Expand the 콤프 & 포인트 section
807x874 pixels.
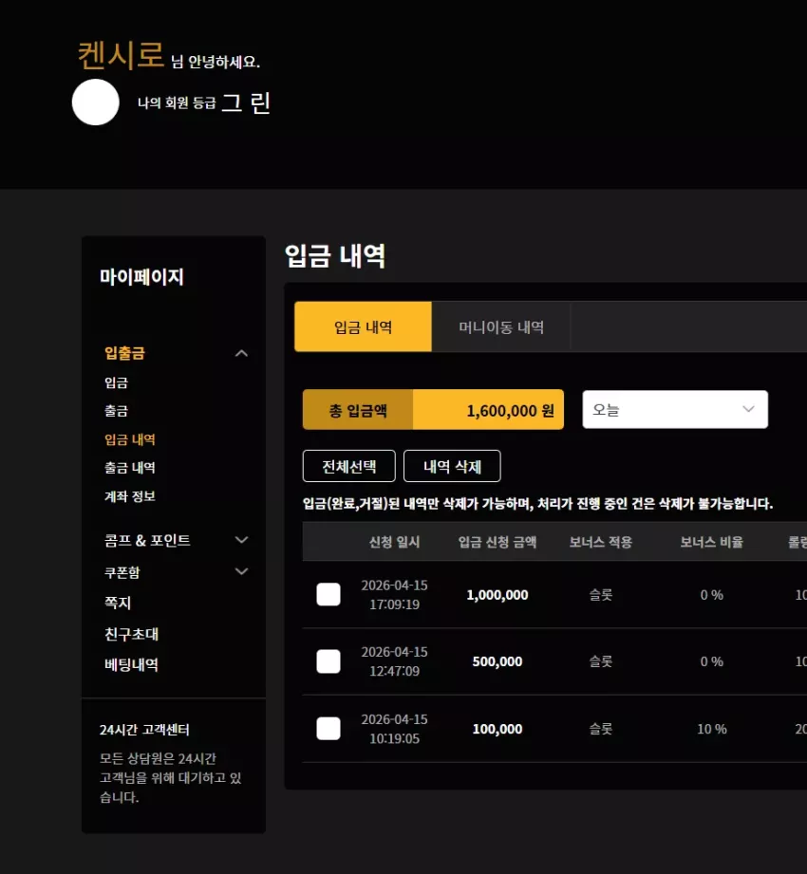[241, 540]
